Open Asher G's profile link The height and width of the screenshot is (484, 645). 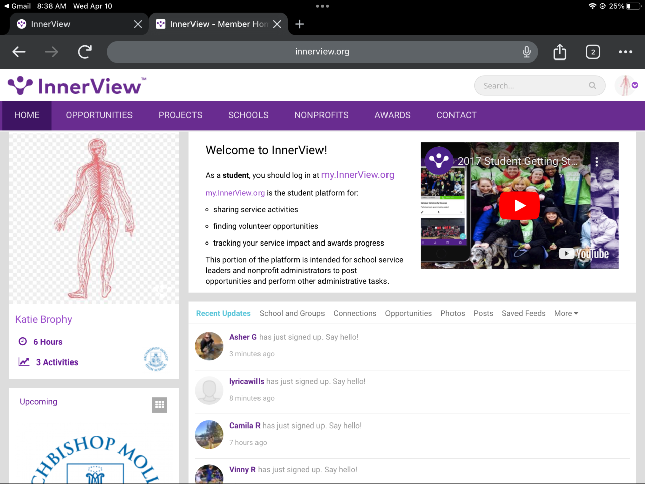[243, 337]
